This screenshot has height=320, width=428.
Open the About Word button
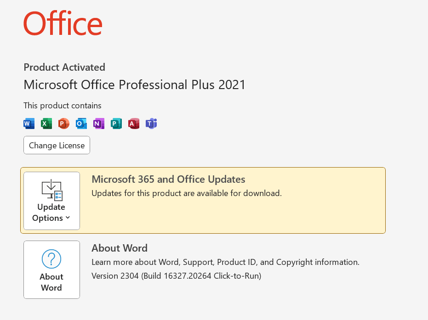(51, 269)
